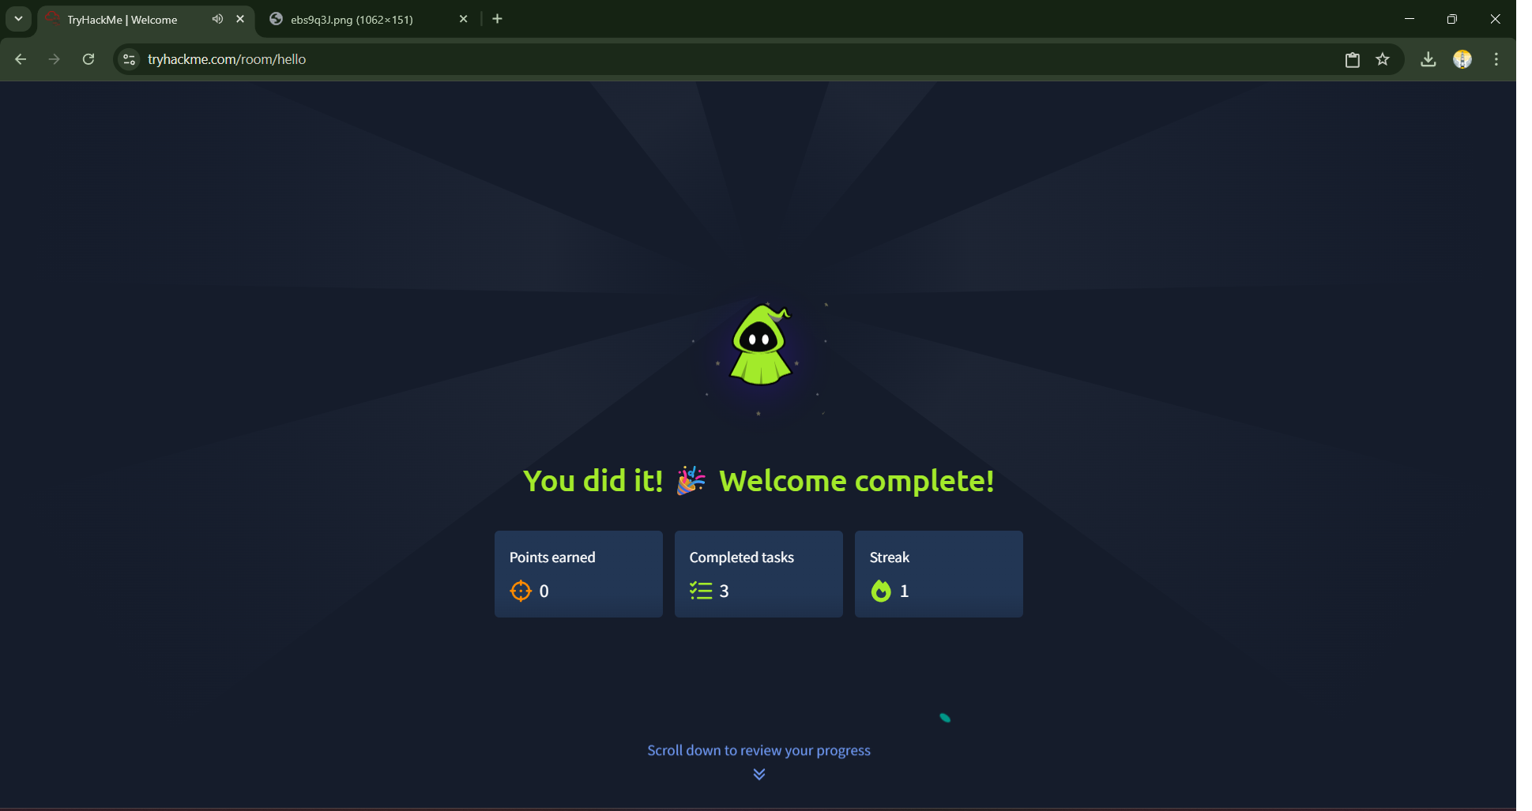
Task: Select the TryHackMe Welcome tab
Action: (x=122, y=20)
